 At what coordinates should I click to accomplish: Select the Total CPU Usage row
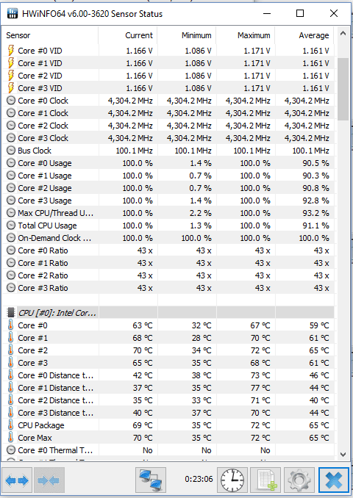168,225
